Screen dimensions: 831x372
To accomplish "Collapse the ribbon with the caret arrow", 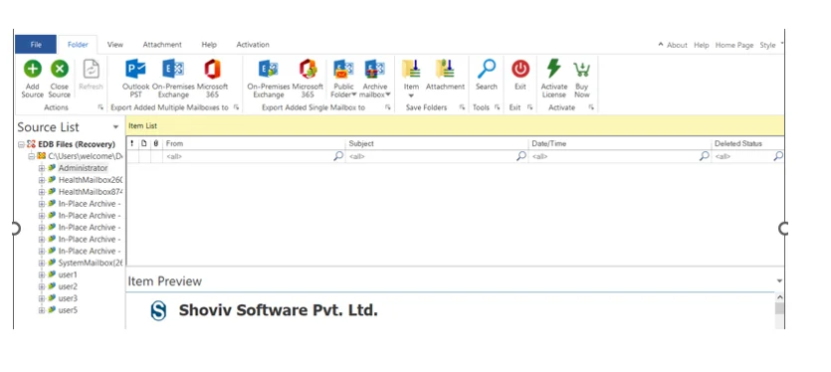I will [661, 45].
